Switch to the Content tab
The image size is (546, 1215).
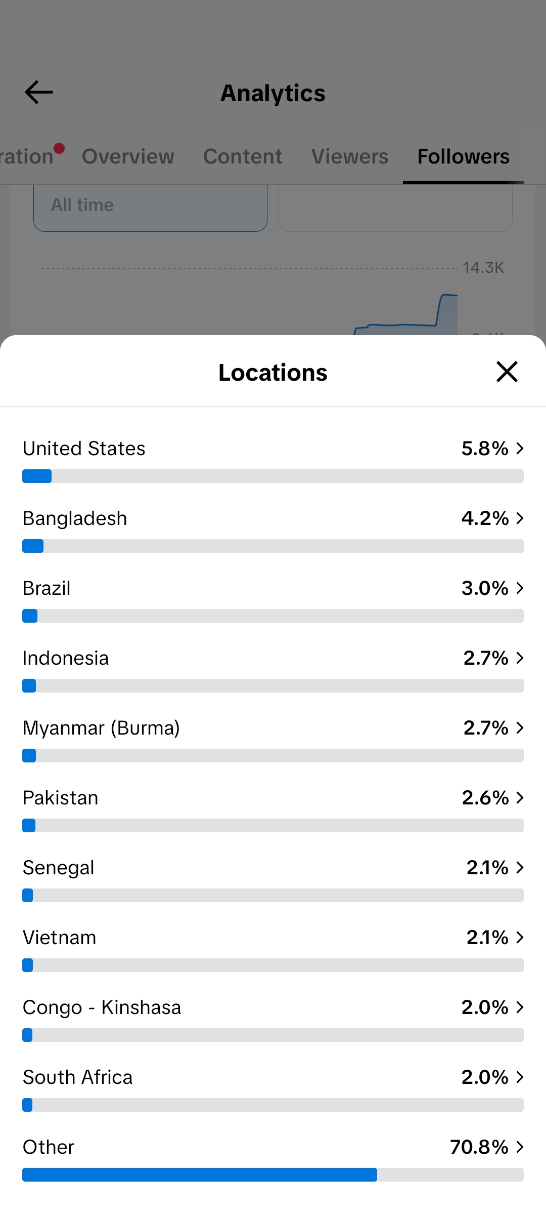243,156
